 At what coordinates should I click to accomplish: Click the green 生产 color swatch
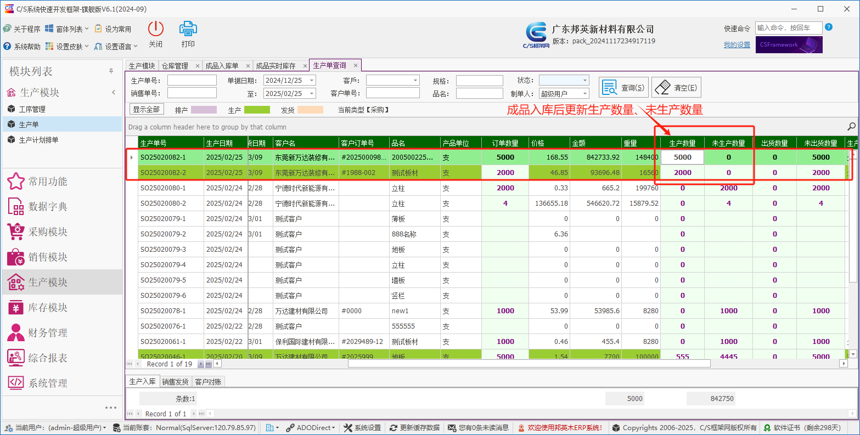[257, 110]
